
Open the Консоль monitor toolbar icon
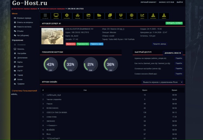tap(56, 16)
